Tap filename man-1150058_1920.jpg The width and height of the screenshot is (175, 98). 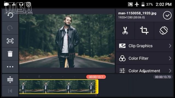[137, 13]
